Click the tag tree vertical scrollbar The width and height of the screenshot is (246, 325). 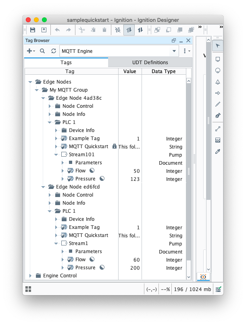point(188,172)
